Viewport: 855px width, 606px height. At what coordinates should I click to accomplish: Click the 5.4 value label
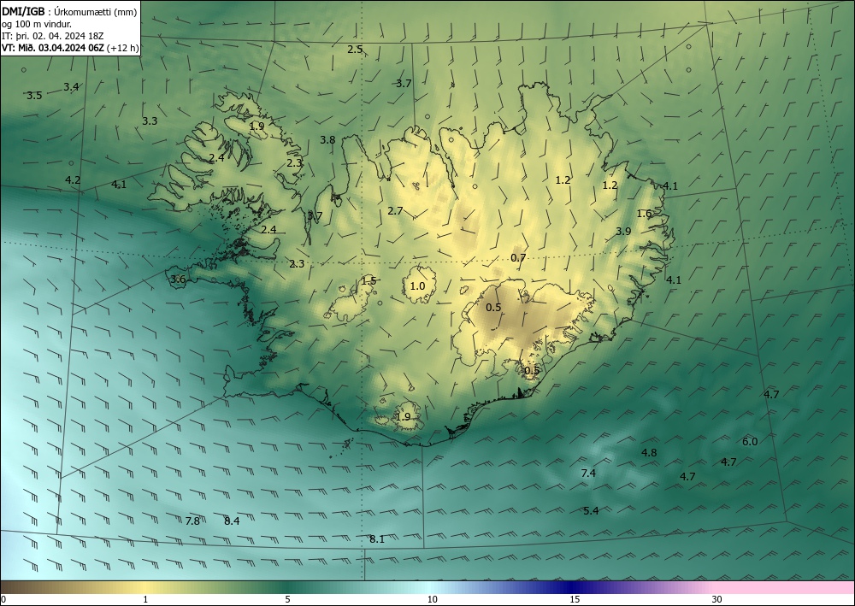591,511
